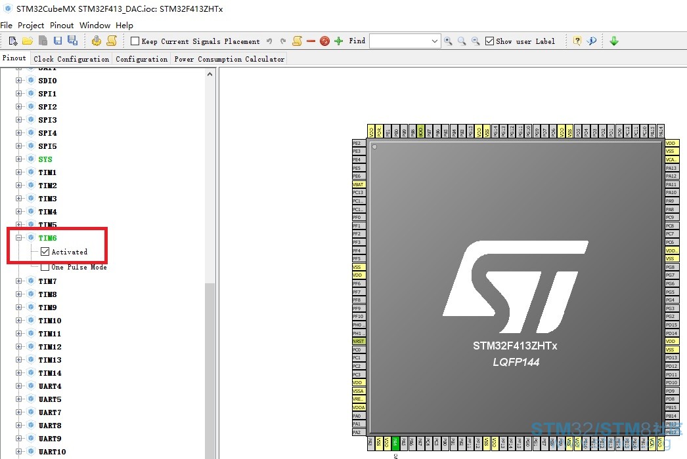Screen dimensions: 687x459
Task: Select TIM11 in the peripheral tree
Action: 49,333
